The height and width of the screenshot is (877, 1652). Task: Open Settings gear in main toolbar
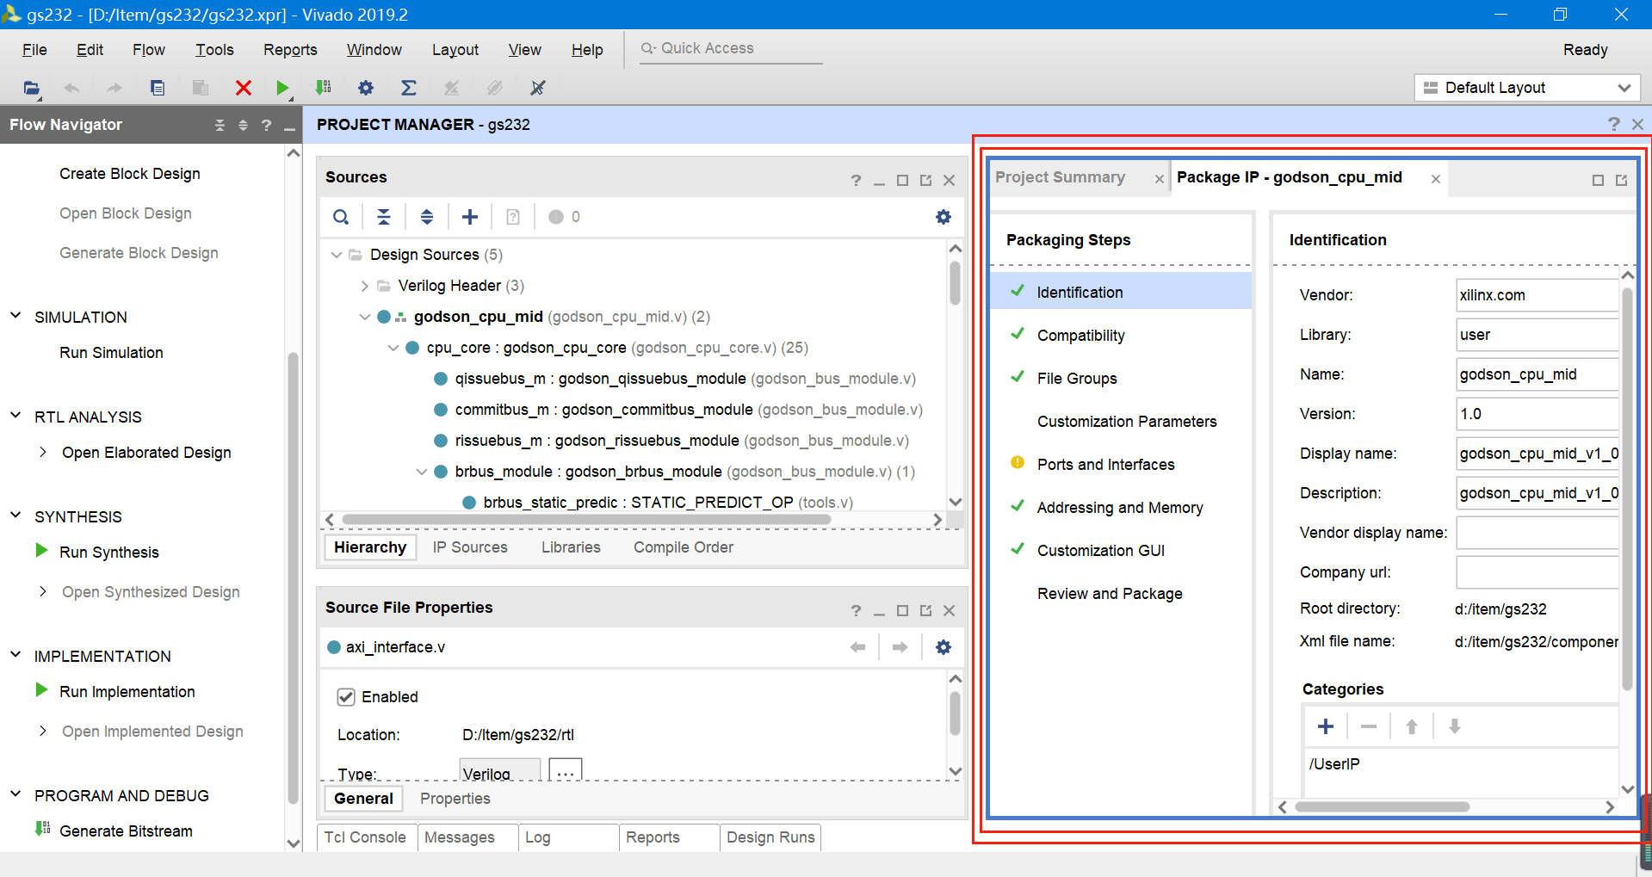tap(366, 88)
